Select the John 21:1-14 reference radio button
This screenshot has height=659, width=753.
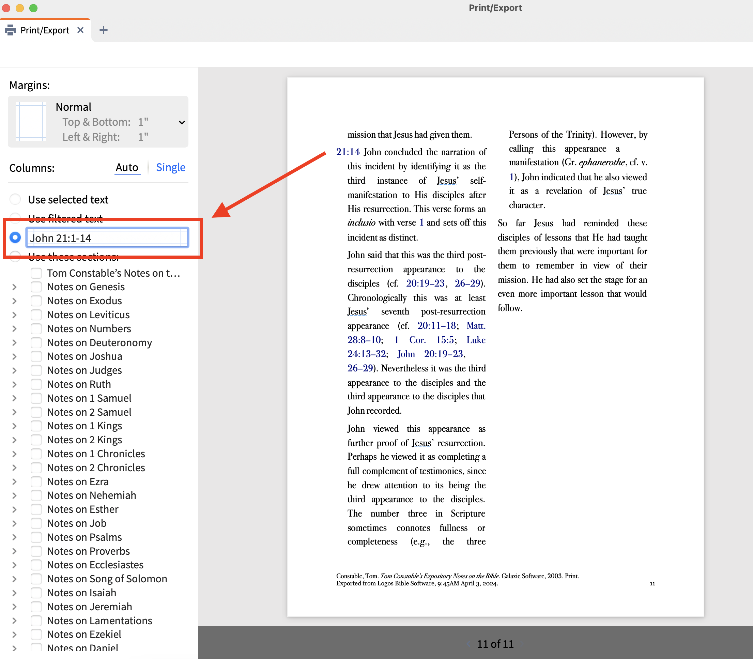coord(15,237)
